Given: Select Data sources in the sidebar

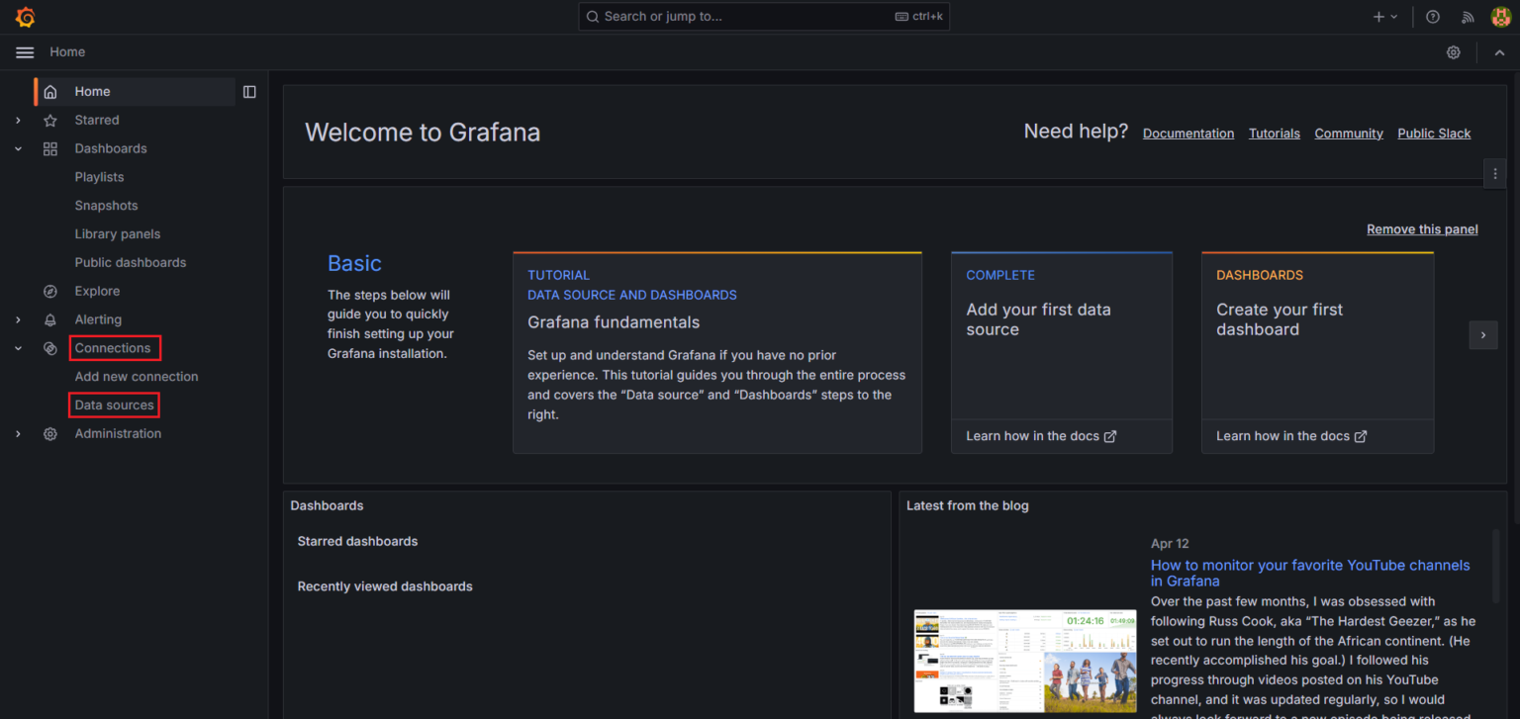Looking at the screenshot, I should point(113,404).
